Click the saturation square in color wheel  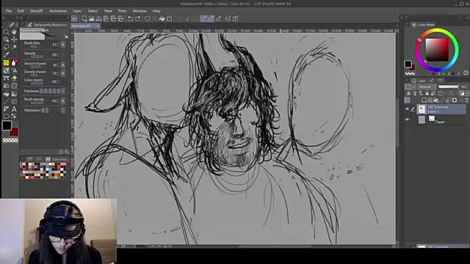click(x=437, y=50)
